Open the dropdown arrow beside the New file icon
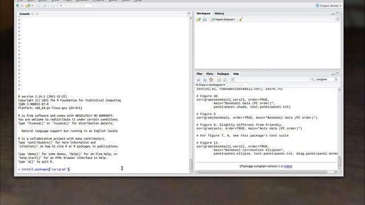 pyautogui.click(x=22, y=6)
